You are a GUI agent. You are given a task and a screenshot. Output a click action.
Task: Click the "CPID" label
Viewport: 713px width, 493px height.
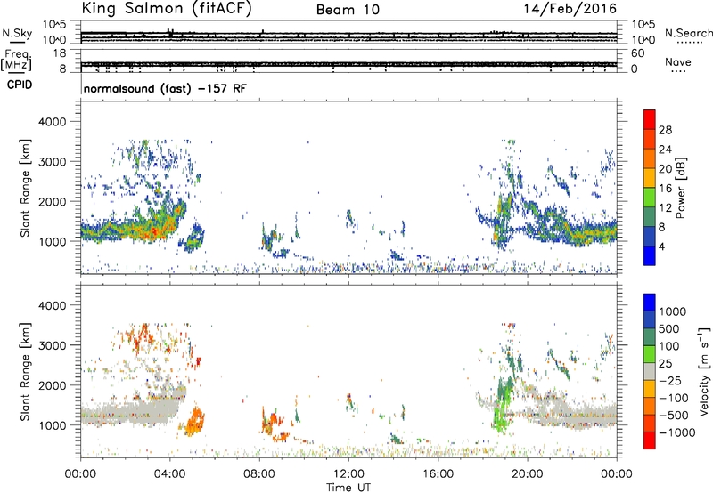pyautogui.click(x=20, y=85)
